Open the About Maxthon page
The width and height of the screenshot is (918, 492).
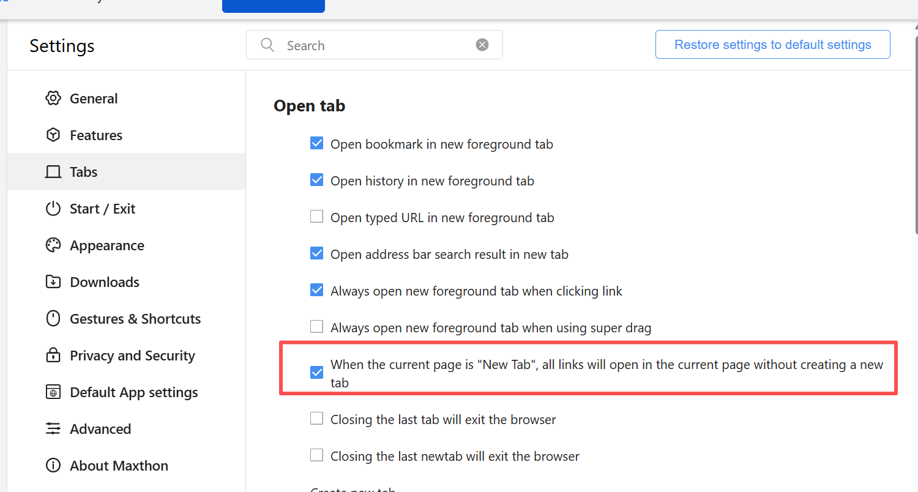pyautogui.click(x=119, y=466)
